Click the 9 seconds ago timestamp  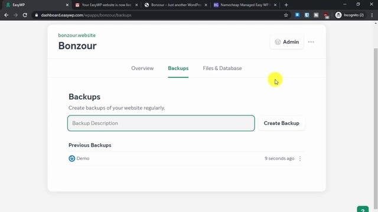click(x=279, y=158)
